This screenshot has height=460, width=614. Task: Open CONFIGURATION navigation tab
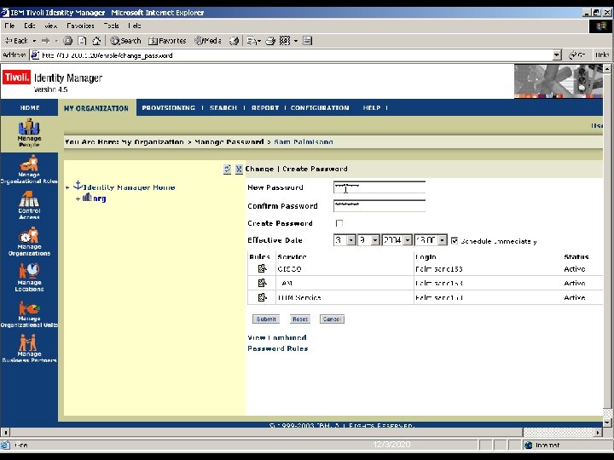pos(320,107)
